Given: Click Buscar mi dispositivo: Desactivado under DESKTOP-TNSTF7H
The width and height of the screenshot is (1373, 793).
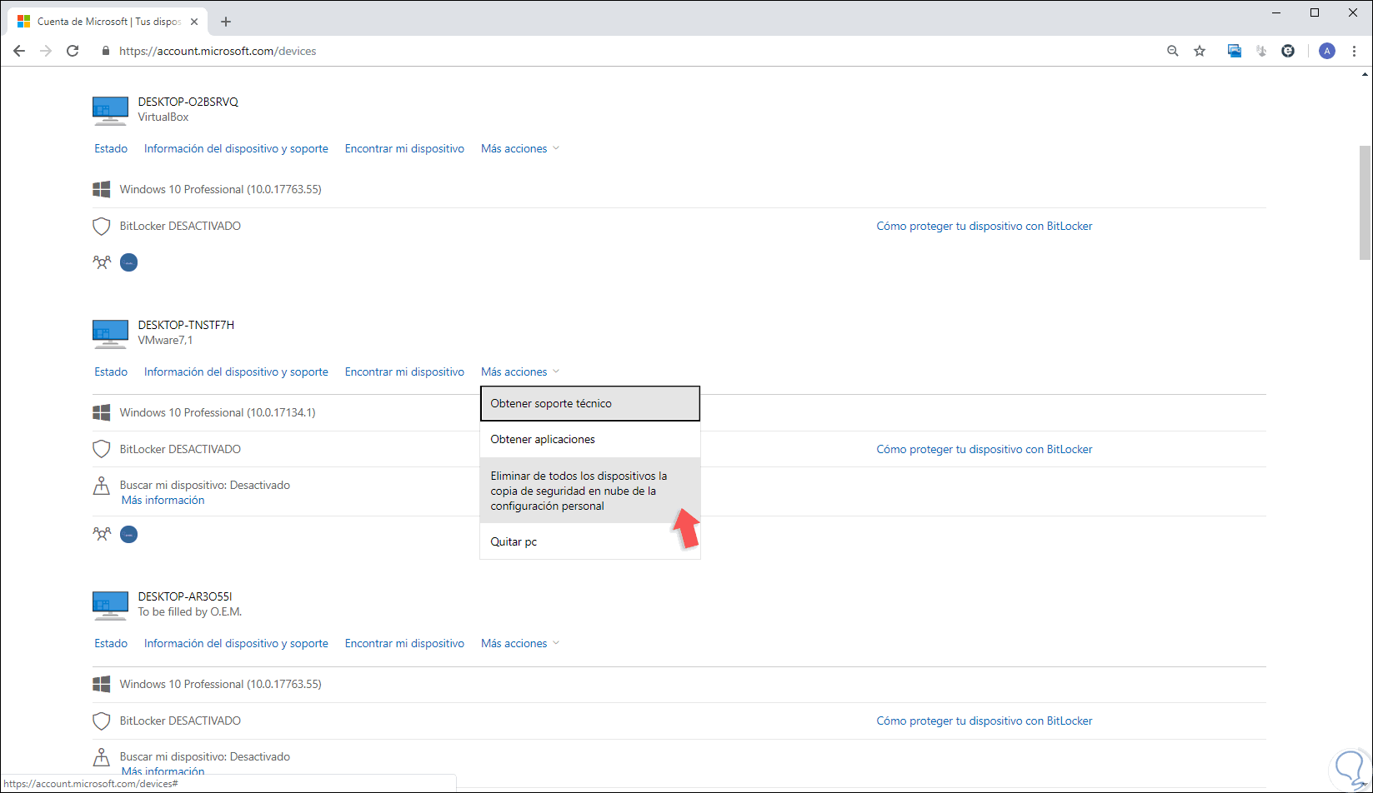Looking at the screenshot, I should 205,485.
